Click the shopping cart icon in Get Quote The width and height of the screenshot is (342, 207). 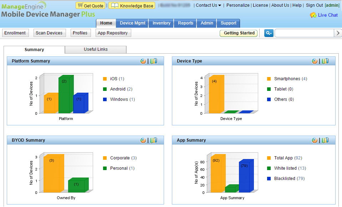[80, 5]
